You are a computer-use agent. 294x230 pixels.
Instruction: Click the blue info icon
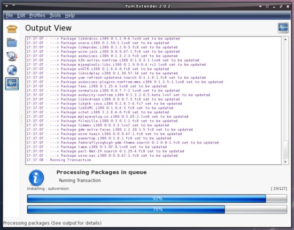pyautogui.click(x=36, y=178)
